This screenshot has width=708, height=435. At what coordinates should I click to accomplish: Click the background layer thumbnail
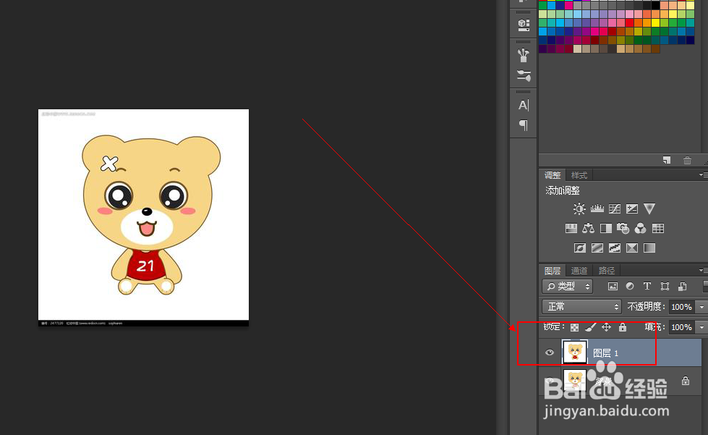pyautogui.click(x=575, y=380)
